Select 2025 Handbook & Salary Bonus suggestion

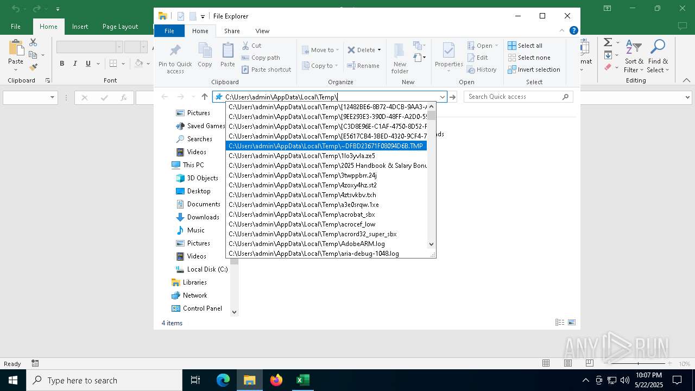point(326,166)
